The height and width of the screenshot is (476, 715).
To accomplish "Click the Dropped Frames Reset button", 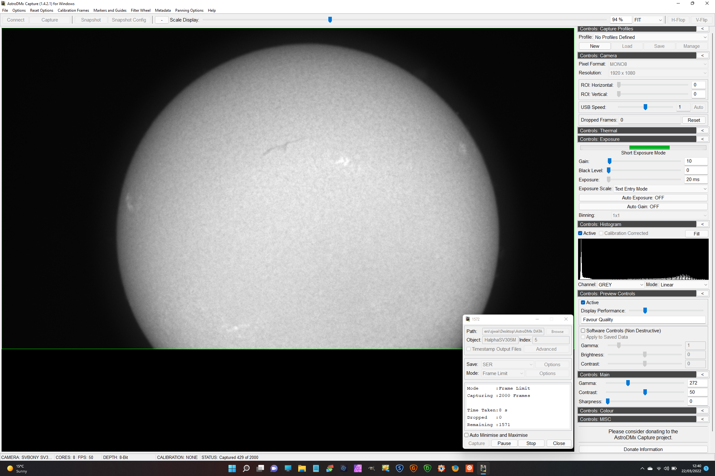I will pos(693,120).
